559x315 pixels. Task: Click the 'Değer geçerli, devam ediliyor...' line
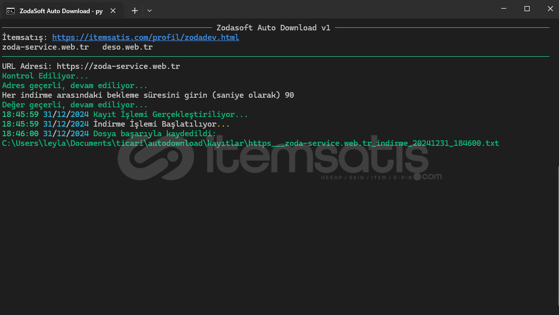coord(74,105)
